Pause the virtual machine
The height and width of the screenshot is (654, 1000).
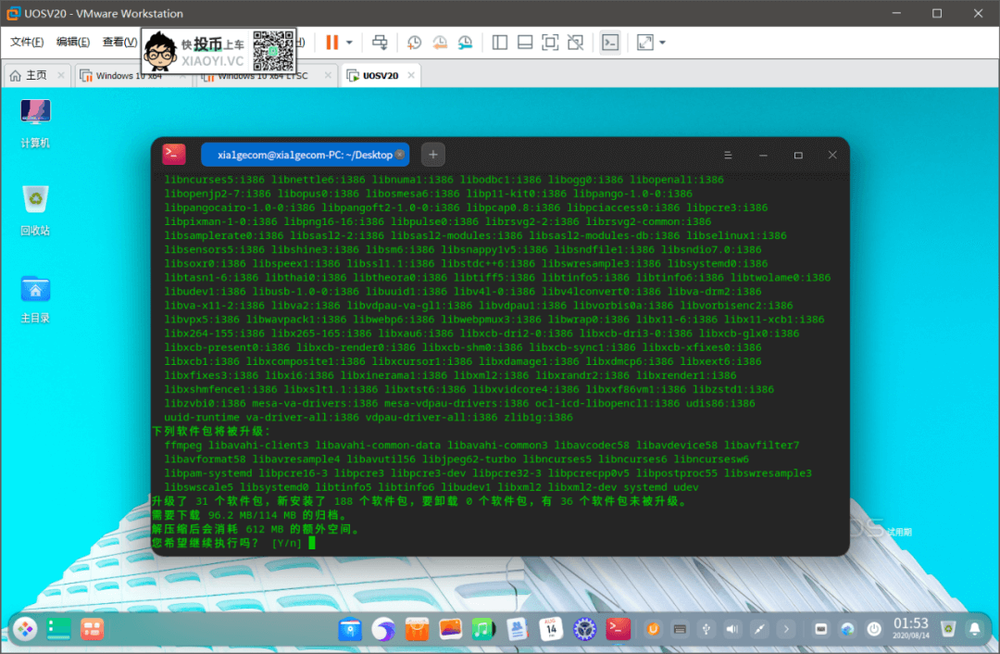pyautogui.click(x=331, y=43)
